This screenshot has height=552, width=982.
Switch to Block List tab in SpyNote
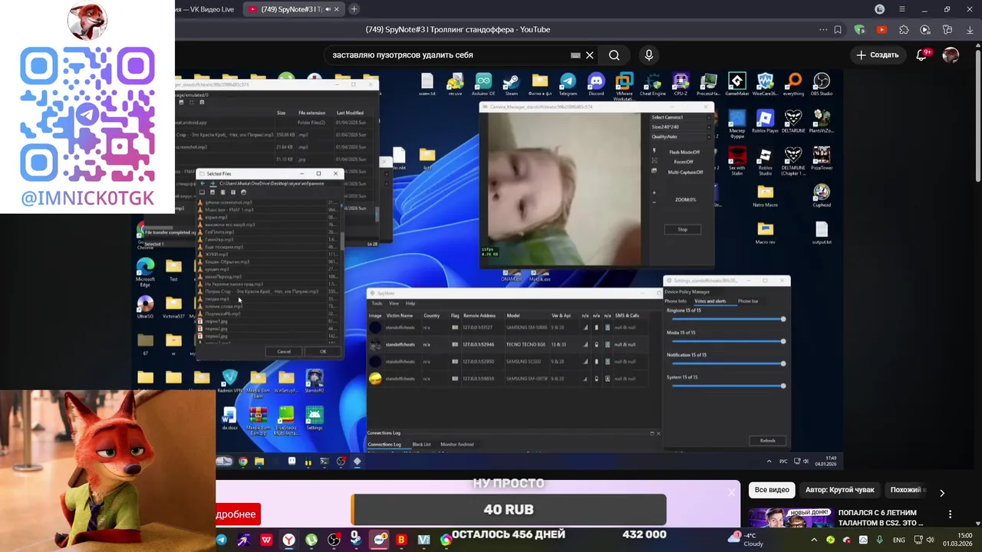point(421,445)
